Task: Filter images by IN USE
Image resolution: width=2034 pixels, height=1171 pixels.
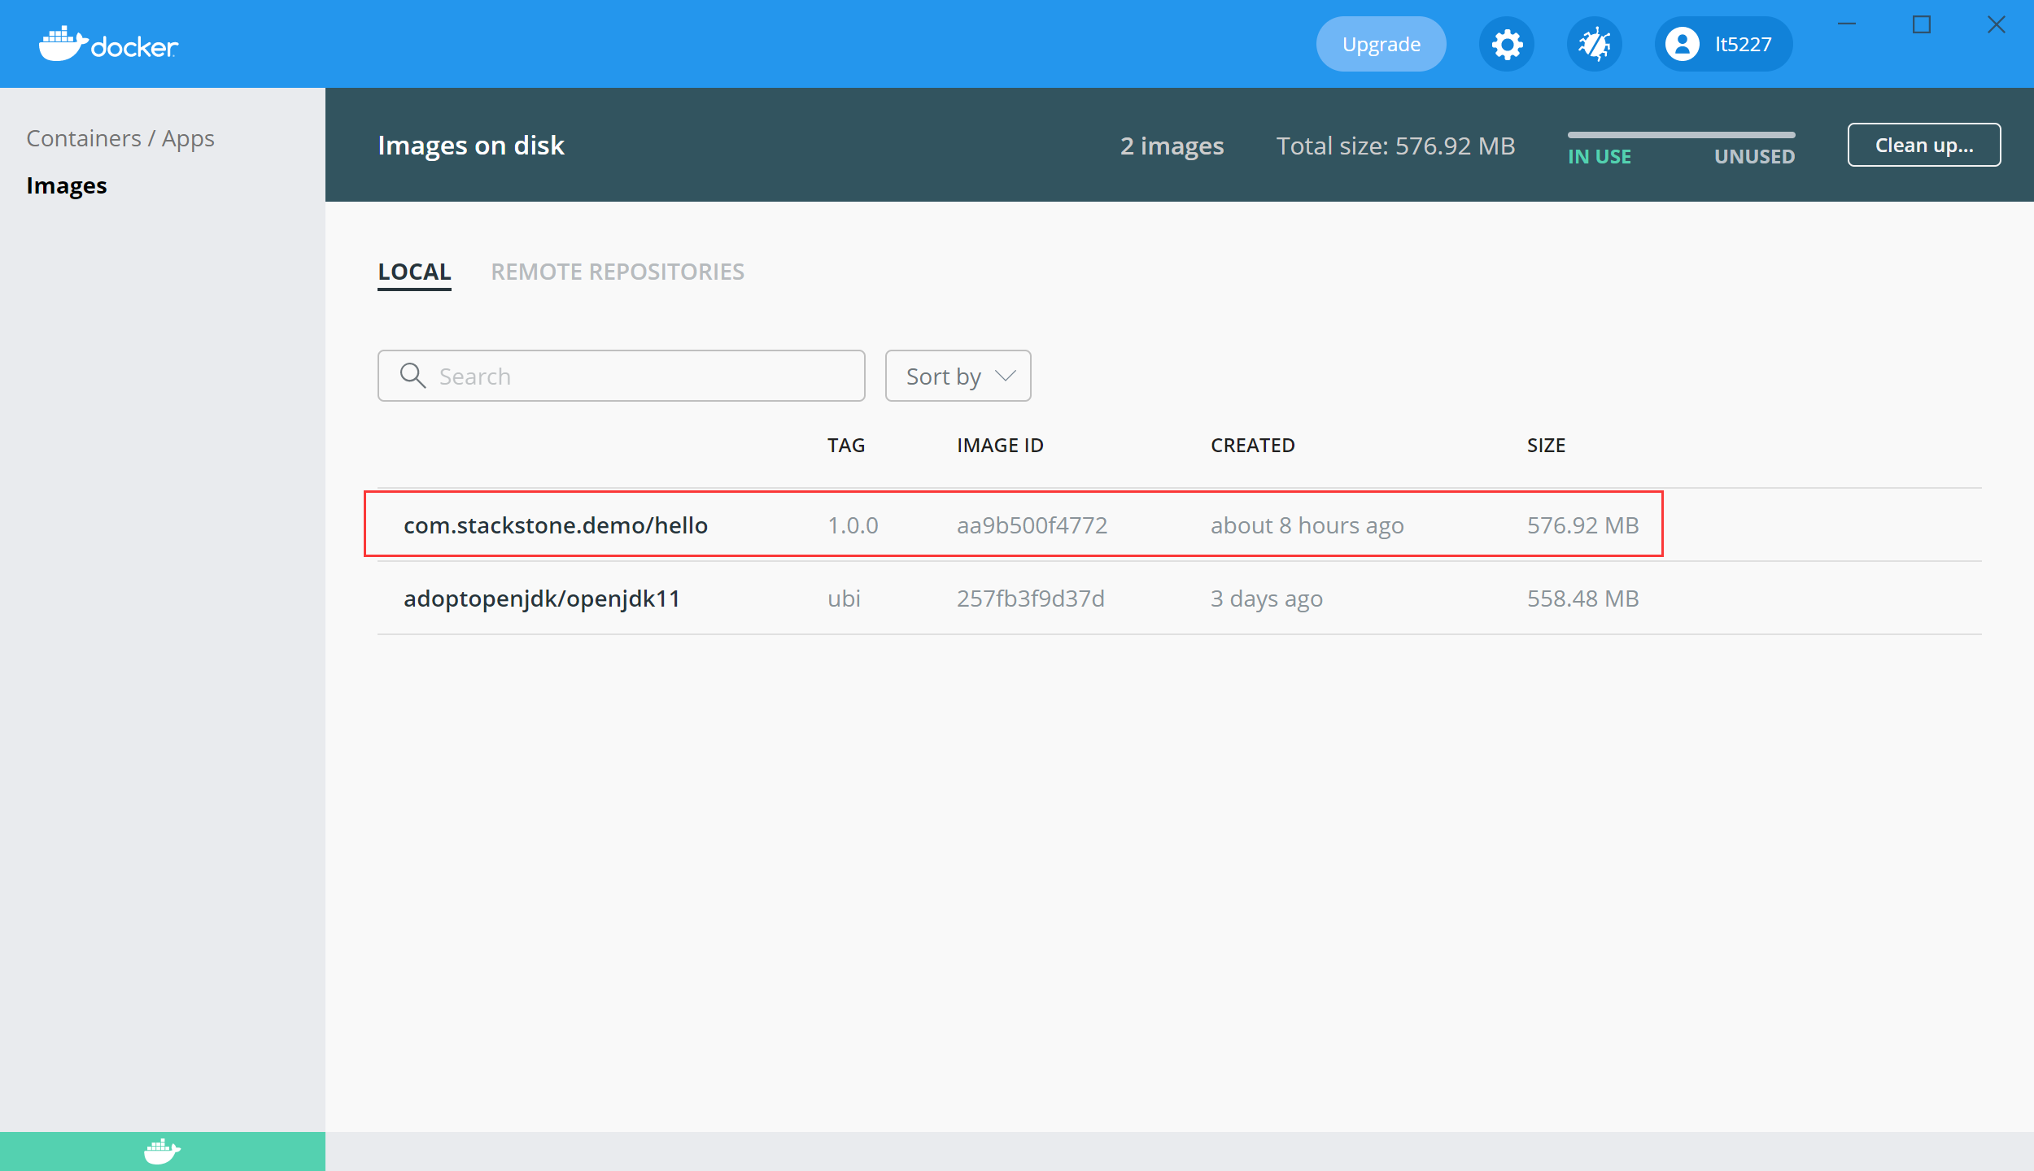Action: click(1600, 156)
